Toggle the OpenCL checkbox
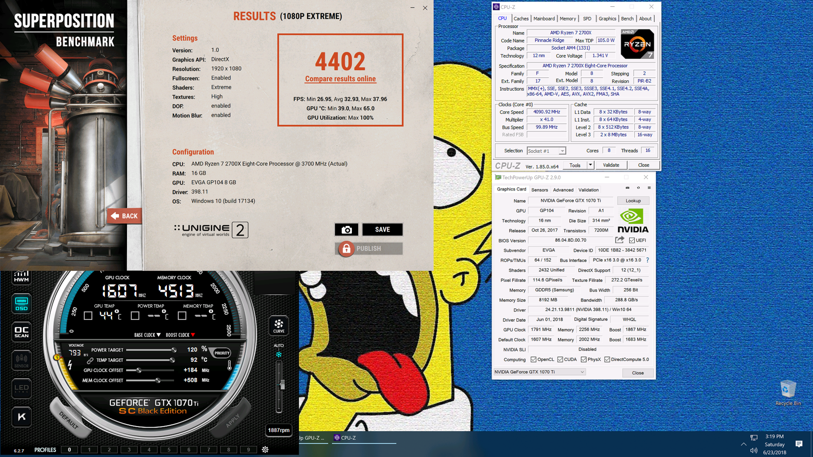The height and width of the screenshot is (457, 813). (534, 360)
